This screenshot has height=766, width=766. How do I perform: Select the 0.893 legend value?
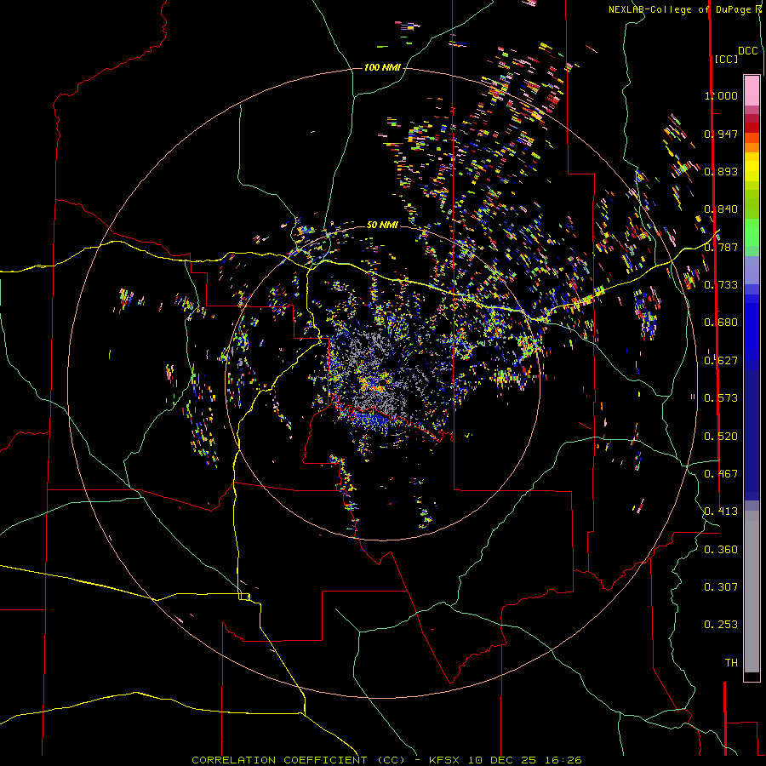[x=721, y=171]
